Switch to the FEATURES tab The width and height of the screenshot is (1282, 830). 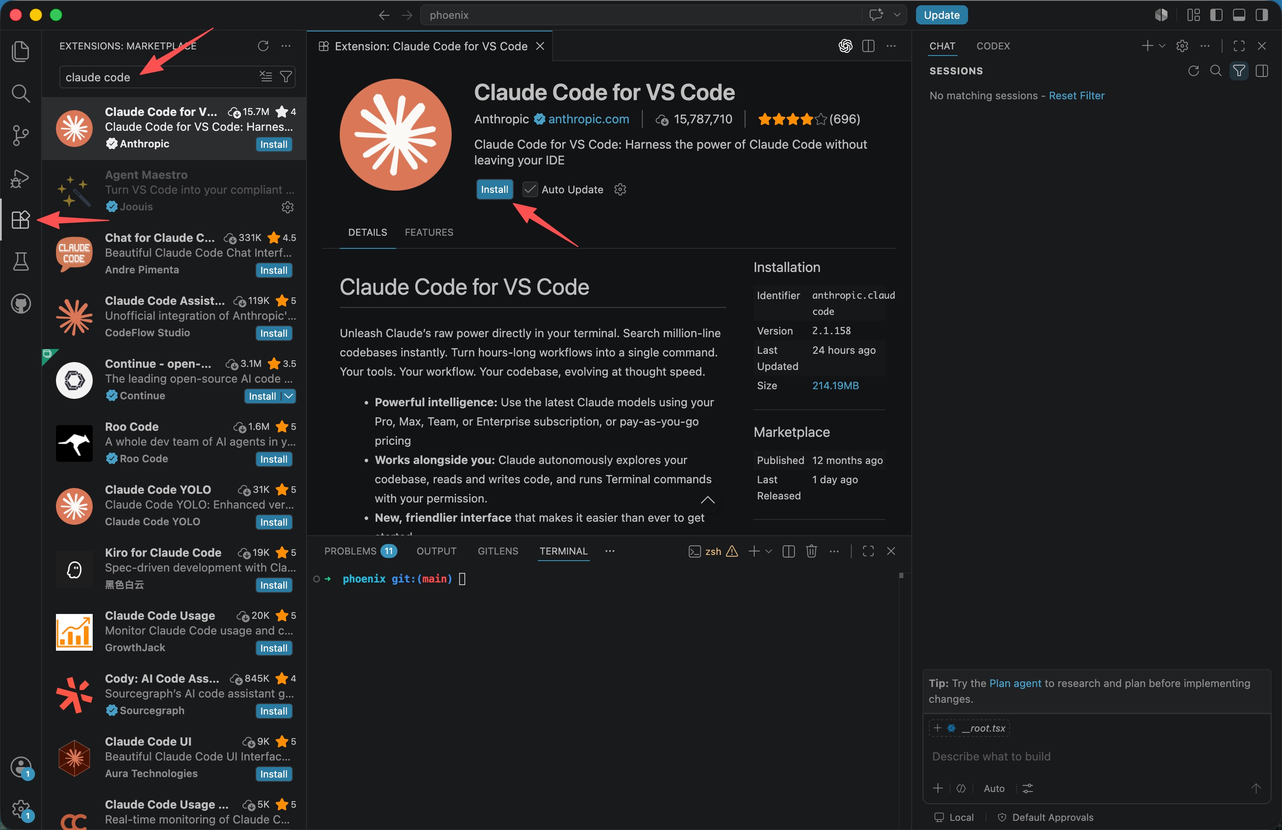(x=429, y=232)
